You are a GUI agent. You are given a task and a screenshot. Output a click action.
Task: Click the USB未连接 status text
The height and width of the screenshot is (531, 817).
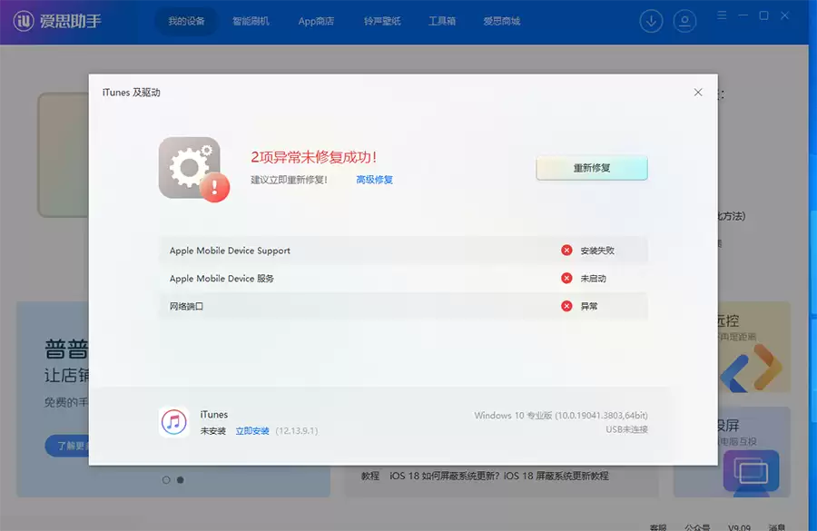626,429
